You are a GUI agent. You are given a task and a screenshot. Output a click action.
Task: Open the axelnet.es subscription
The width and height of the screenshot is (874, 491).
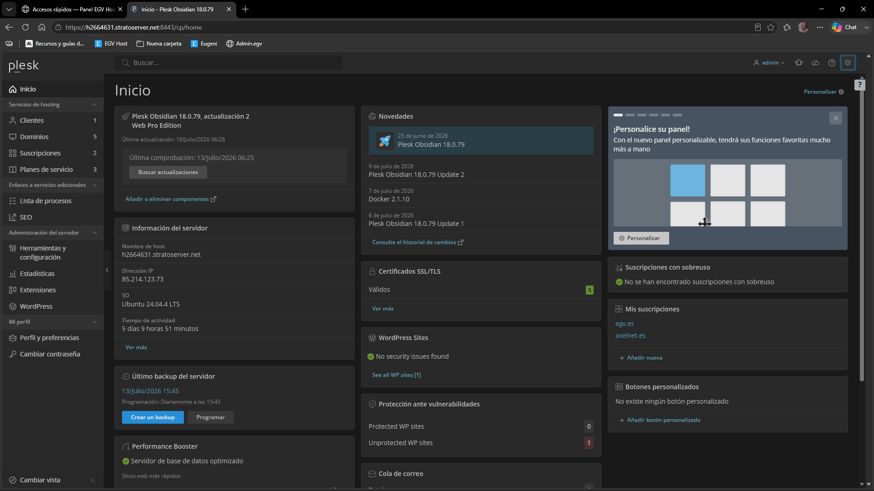pos(630,336)
